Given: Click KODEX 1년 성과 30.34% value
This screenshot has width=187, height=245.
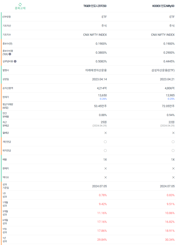Looking at the screenshot, I should (x=170, y=240).
